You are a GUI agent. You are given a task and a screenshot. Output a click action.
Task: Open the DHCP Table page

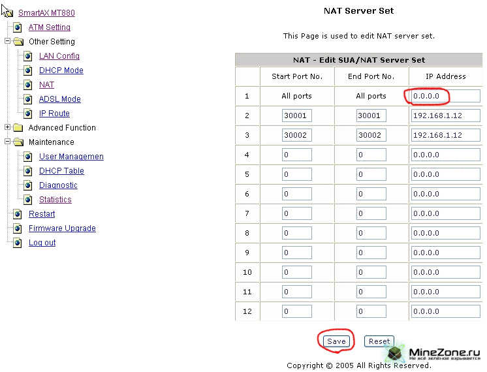point(61,171)
